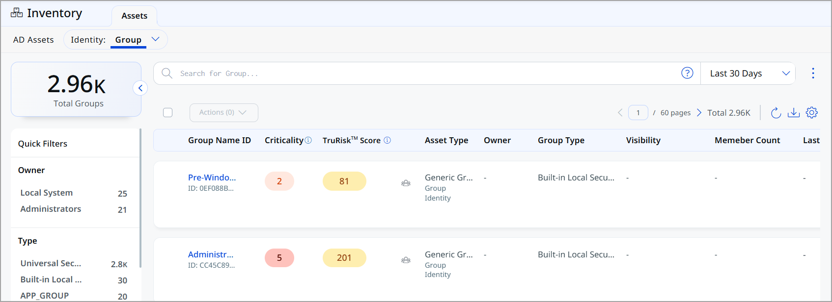Toggle the select-all checkbox

pos(168,113)
